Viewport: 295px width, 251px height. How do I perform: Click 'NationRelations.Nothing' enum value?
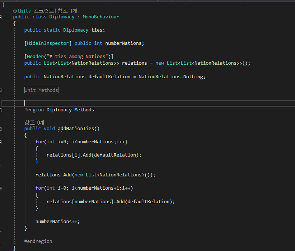[x=171, y=76]
